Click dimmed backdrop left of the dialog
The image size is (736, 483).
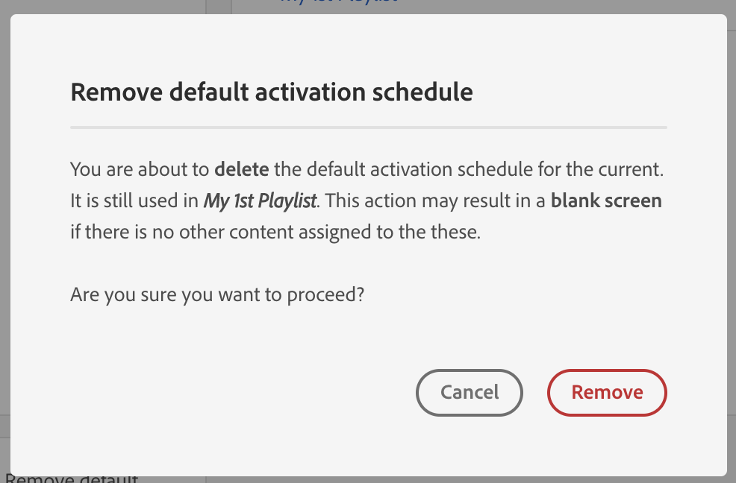4,235
